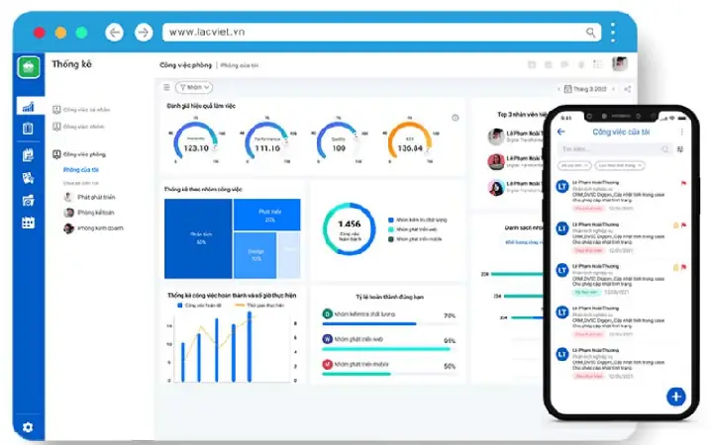Click the Phát triển 20% treemap block
Viewport: 713px width, 445px height.
[x=267, y=215]
